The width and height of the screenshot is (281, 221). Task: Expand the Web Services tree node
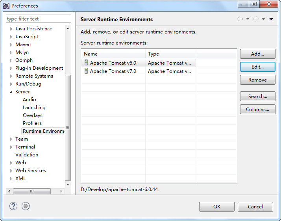pyautogui.click(x=11, y=171)
